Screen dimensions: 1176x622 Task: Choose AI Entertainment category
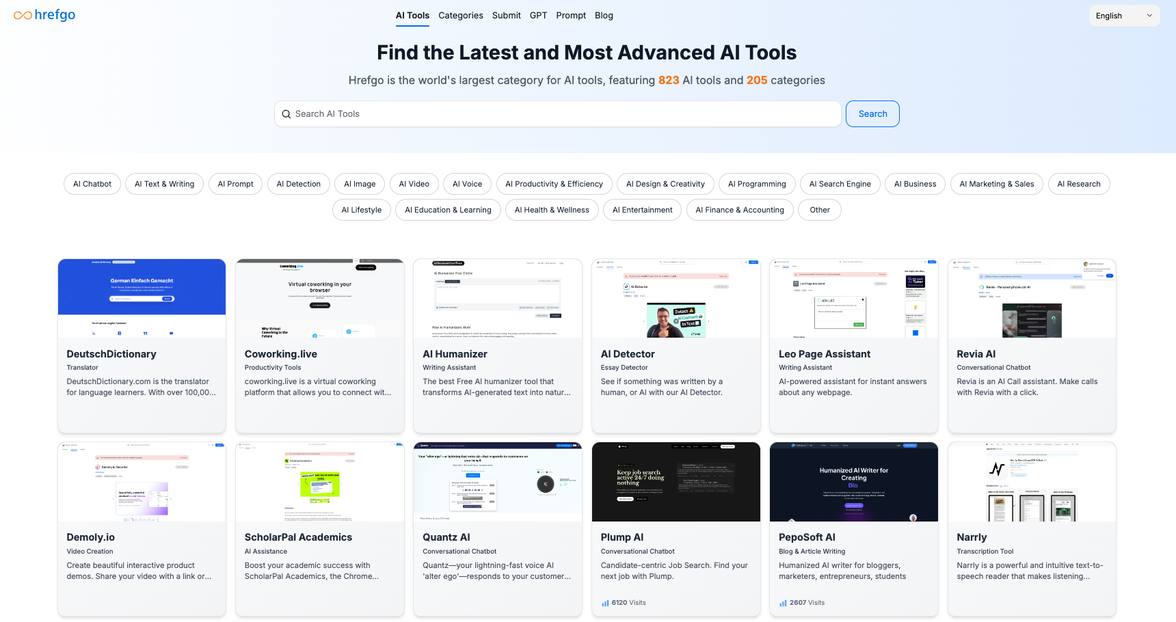pyautogui.click(x=643, y=210)
